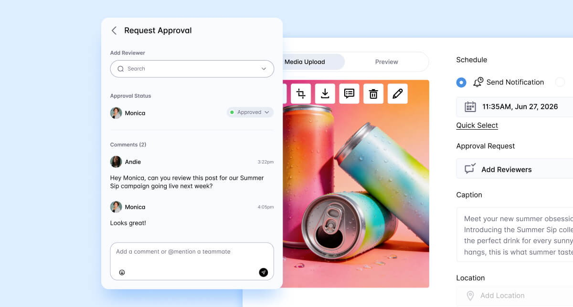Click the Add Reviewers chat check icon
The width and height of the screenshot is (573, 307).
coord(470,169)
